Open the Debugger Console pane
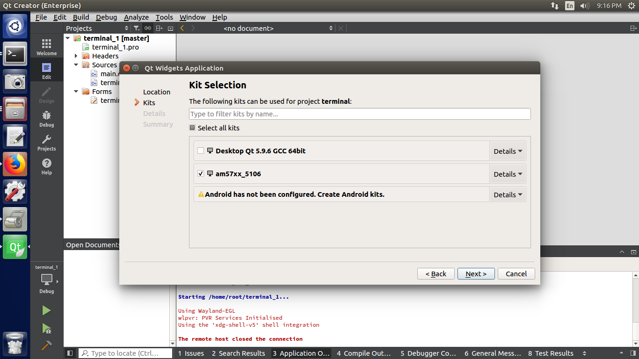The image size is (639, 359). 428,353
